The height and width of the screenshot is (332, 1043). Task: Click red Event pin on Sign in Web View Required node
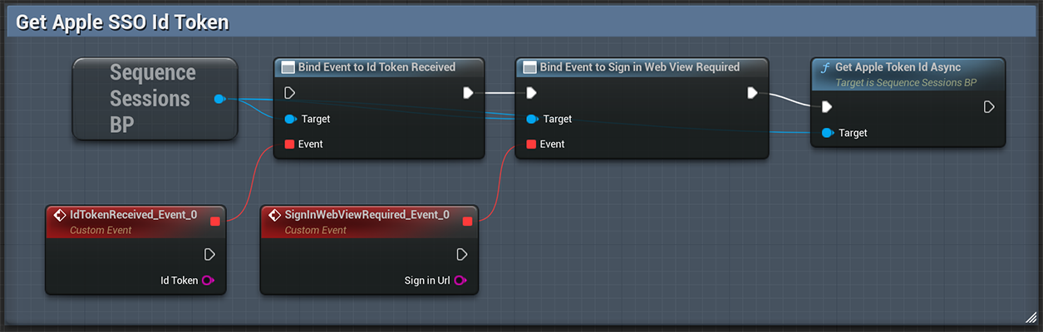pos(531,144)
